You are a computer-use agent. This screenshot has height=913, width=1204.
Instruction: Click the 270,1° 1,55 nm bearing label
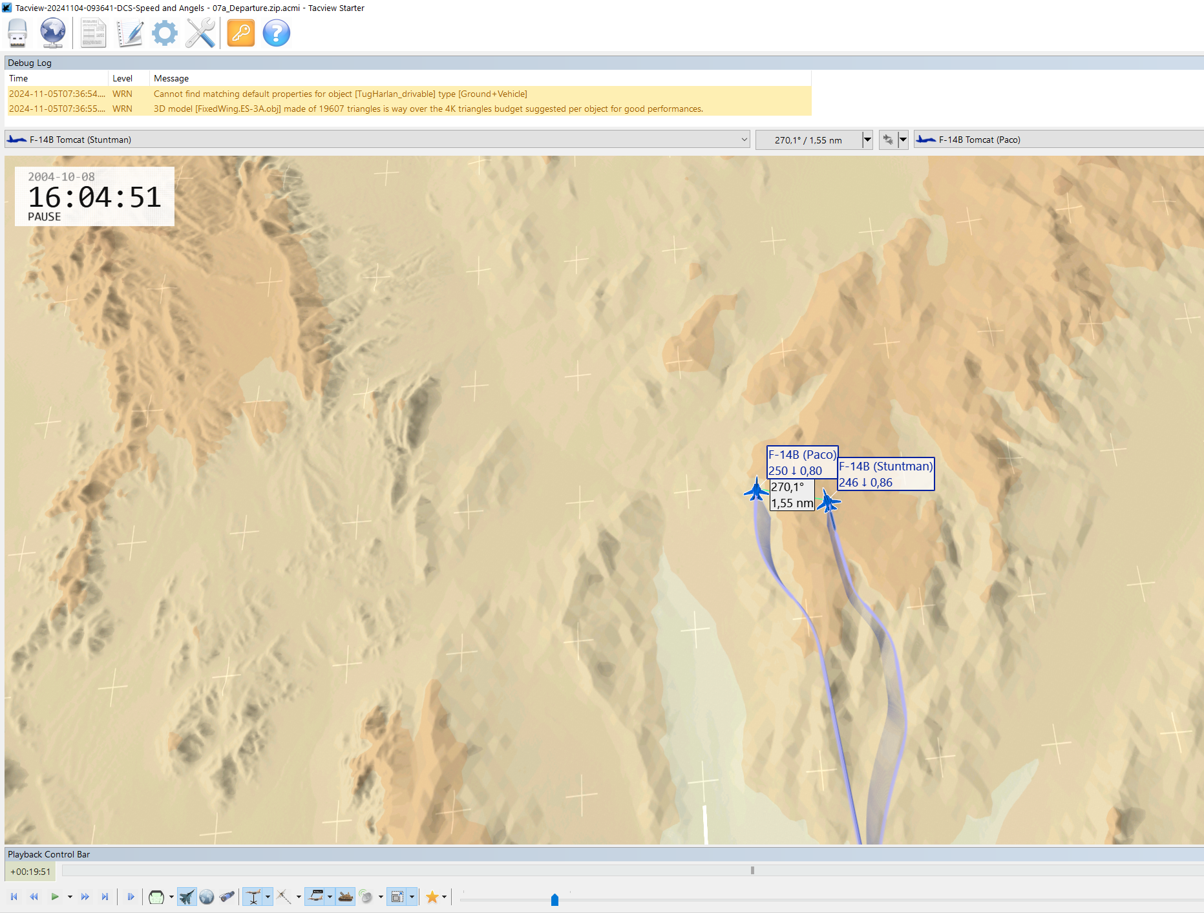click(x=792, y=495)
